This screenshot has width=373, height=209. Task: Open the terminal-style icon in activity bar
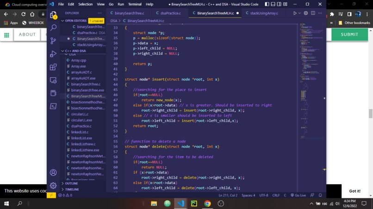coord(53,106)
